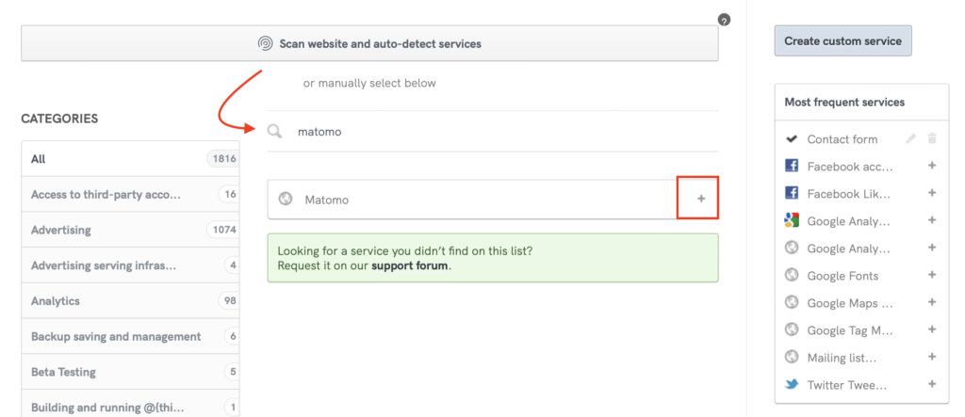Click the Matomo service result row
Image resolution: width=965 pixels, height=417 pixels.
pyautogui.click(x=471, y=200)
